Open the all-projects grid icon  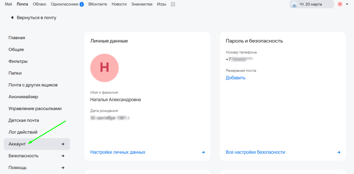[173, 4]
